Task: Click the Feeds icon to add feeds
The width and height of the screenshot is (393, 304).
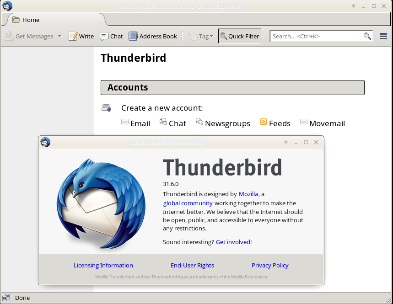Action: pos(264,122)
